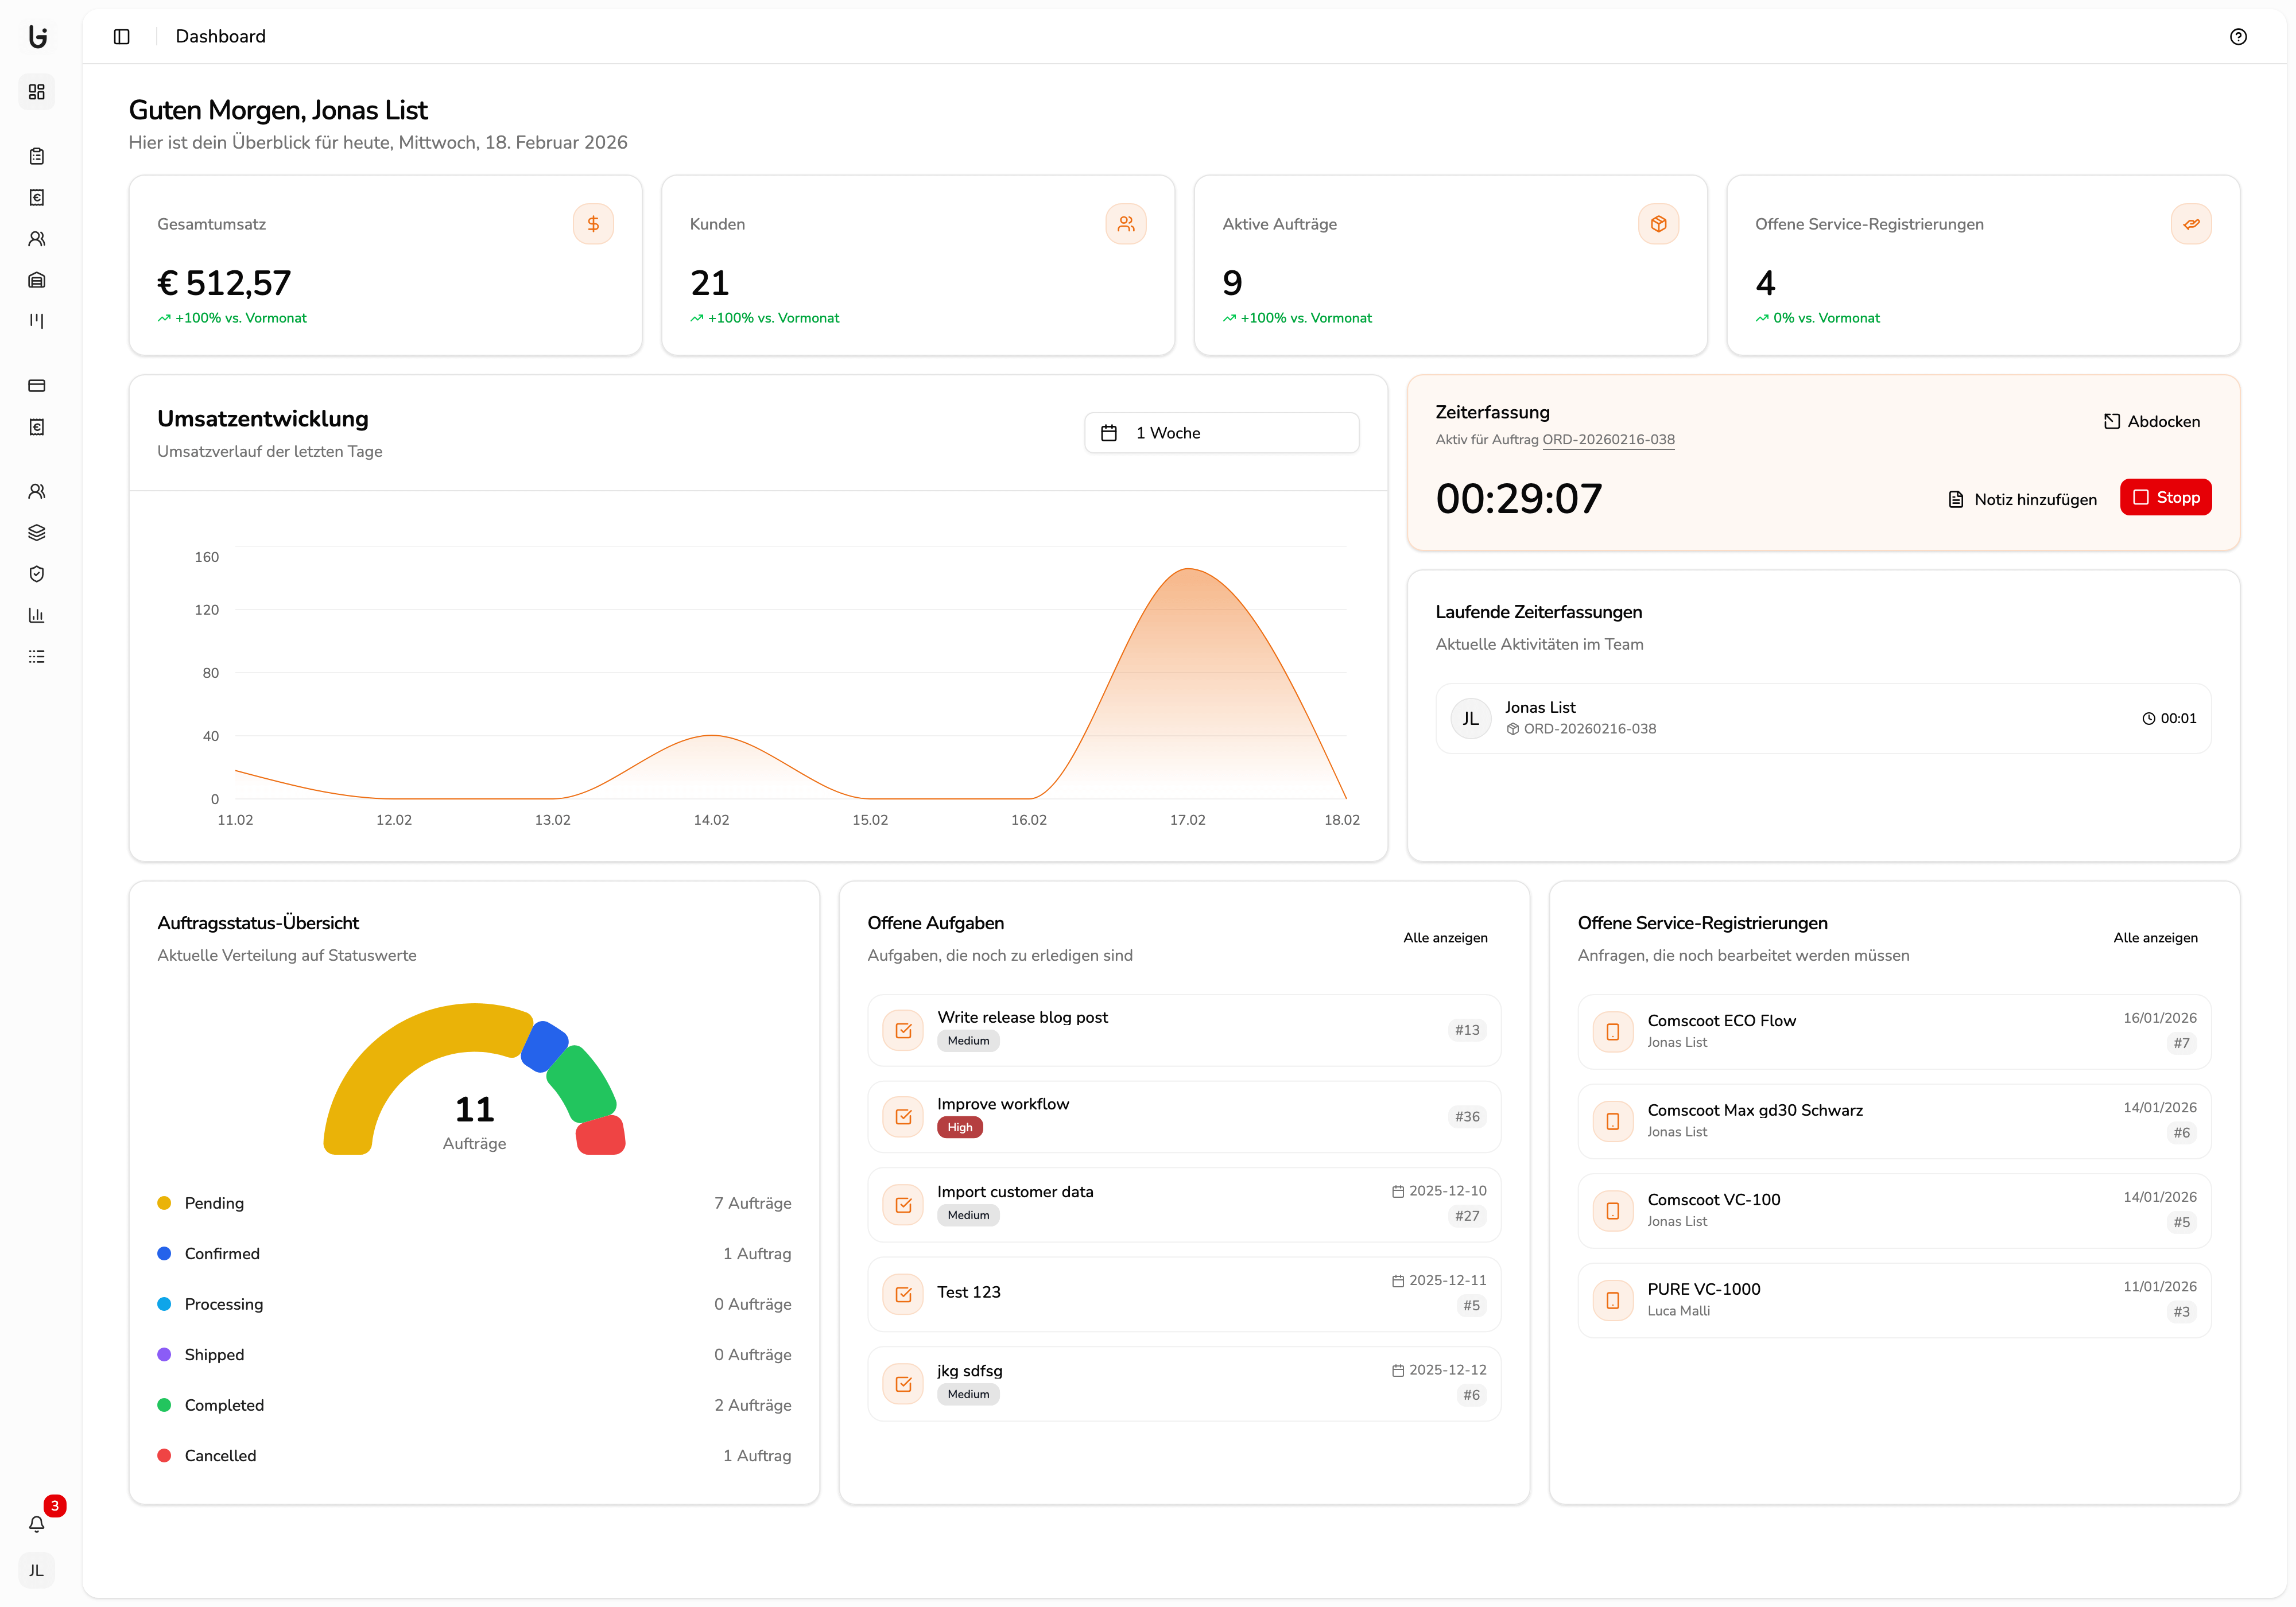Click the help question mark icon
Image resolution: width=2296 pixels, height=1607 pixels.
2238,37
